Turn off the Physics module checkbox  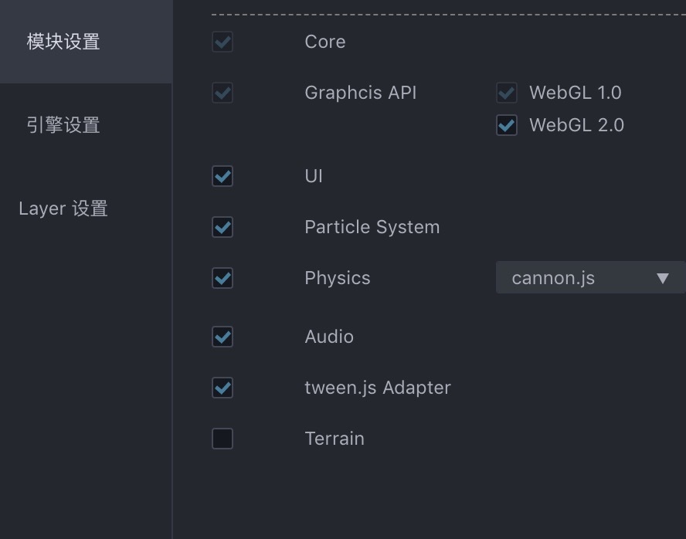click(222, 278)
